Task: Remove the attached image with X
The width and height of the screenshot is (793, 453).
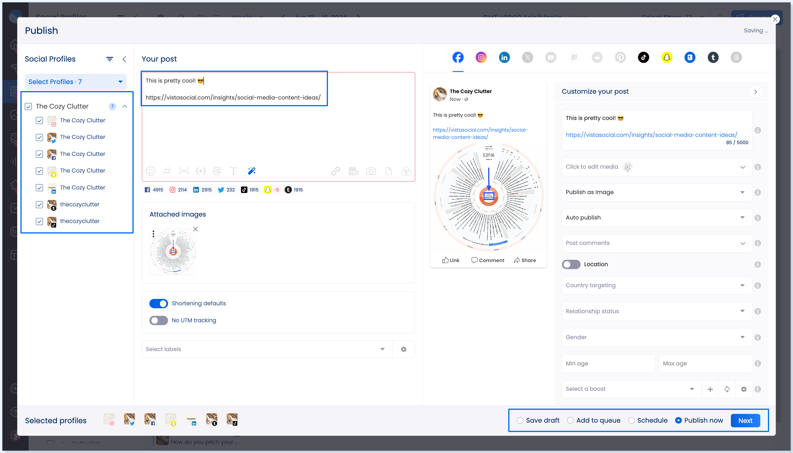Action: pos(195,229)
